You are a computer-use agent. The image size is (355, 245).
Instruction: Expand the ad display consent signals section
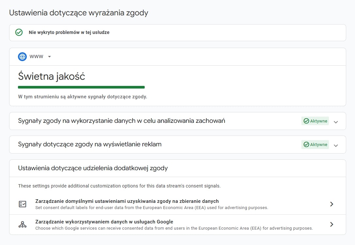coord(336,145)
